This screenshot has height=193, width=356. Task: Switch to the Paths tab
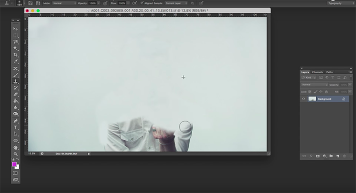329,72
